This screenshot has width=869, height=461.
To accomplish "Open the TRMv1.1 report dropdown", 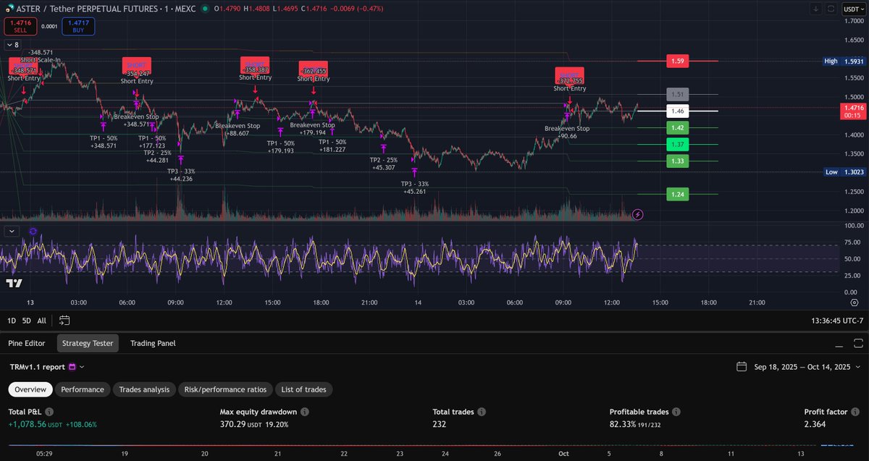I will click(47, 367).
